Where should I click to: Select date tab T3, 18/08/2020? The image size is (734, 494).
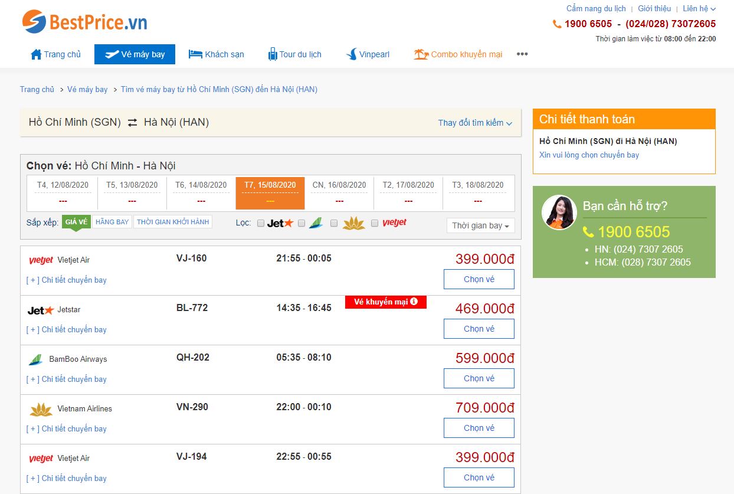pyautogui.click(x=478, y=193)
